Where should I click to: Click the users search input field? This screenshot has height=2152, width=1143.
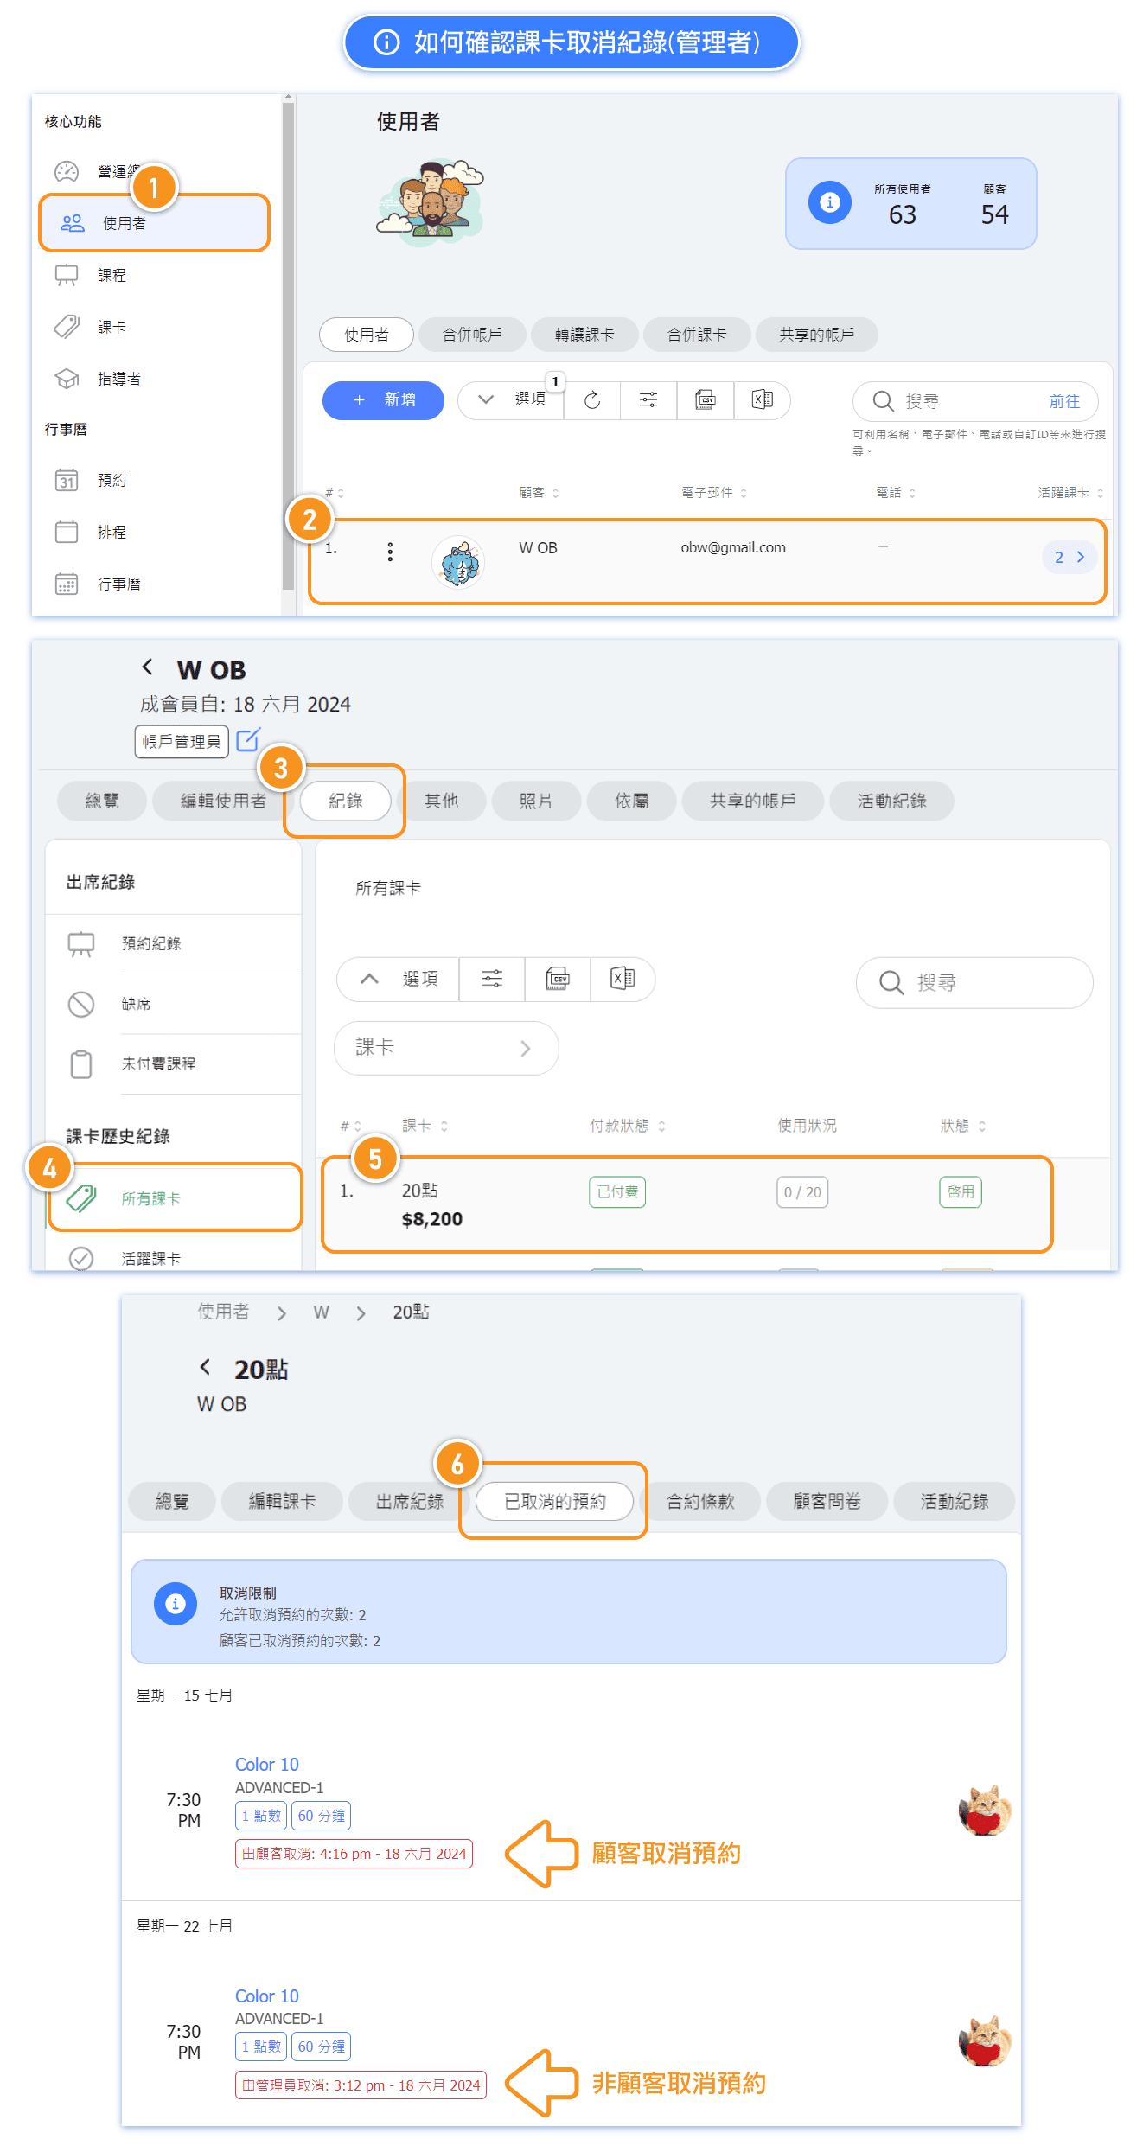pos(968,401)
